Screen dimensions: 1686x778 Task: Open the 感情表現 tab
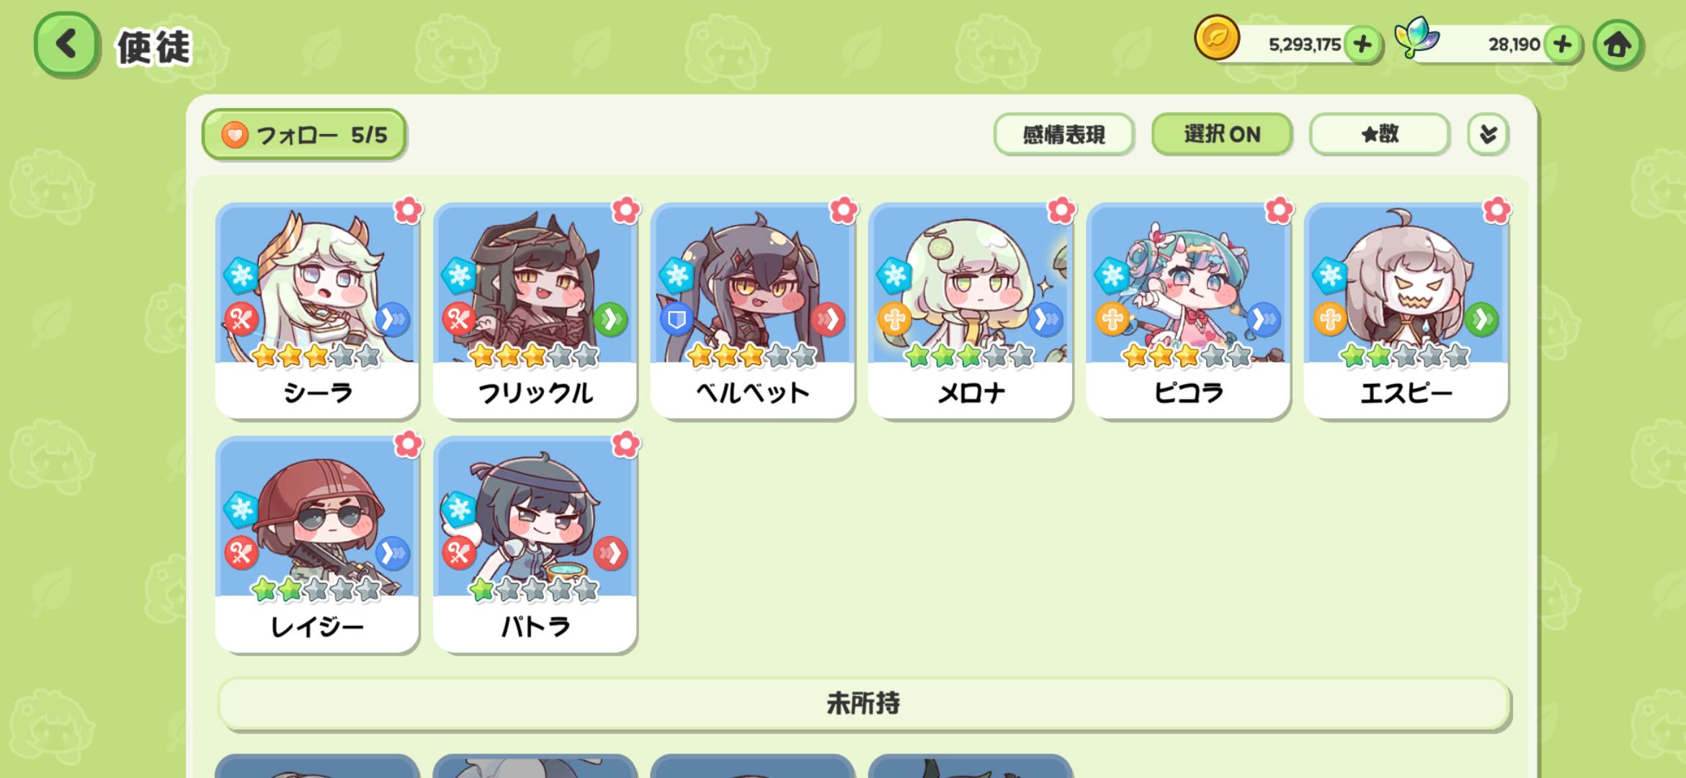1063,134
